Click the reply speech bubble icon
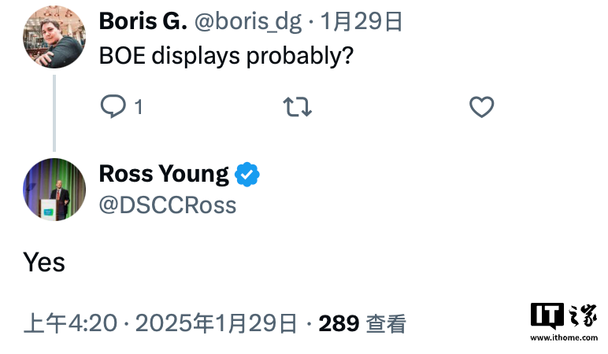 (113, 106)
